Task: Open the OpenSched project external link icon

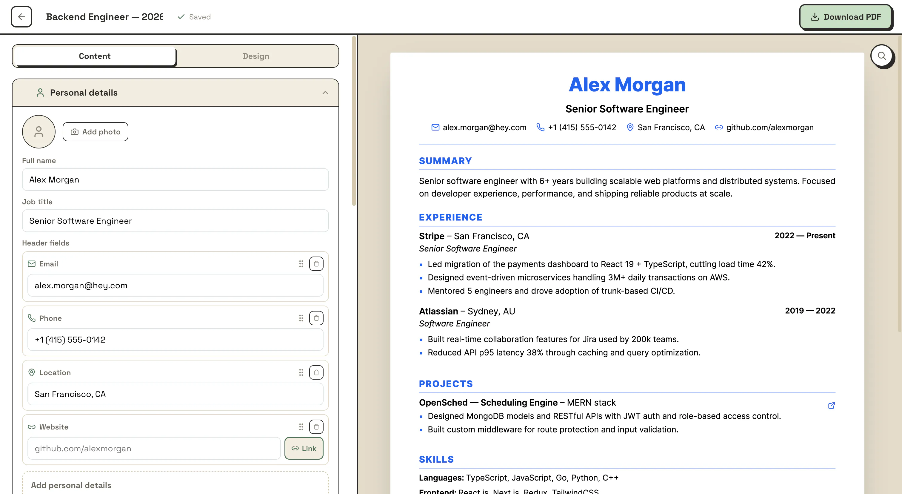Action: coord(831,406)
